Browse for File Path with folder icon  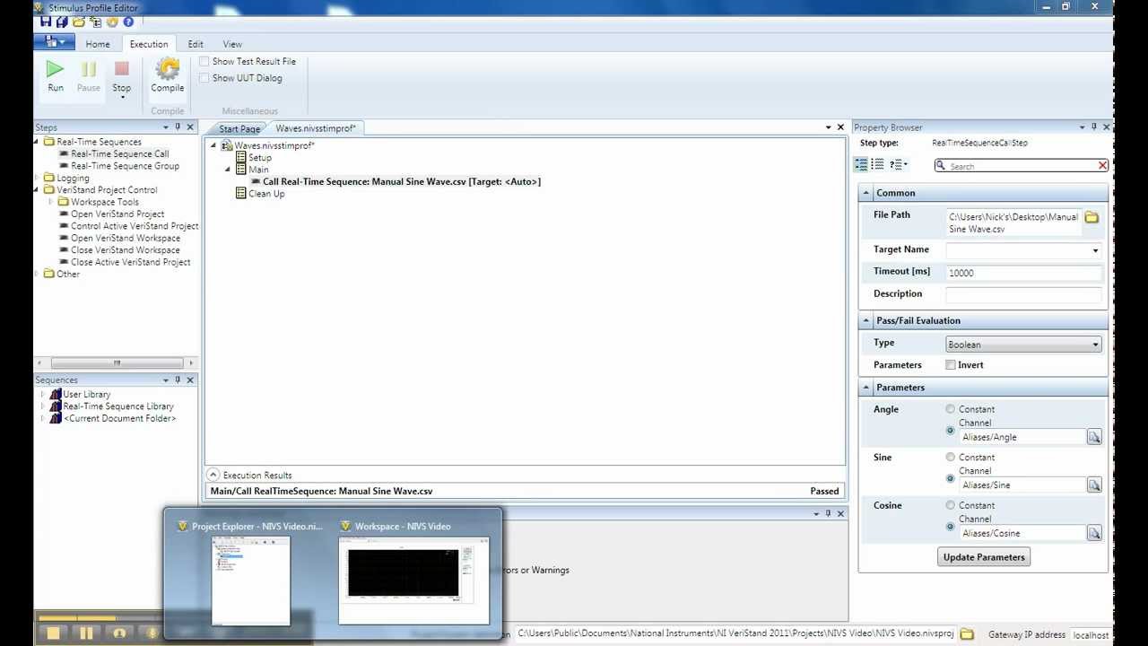1091,217
